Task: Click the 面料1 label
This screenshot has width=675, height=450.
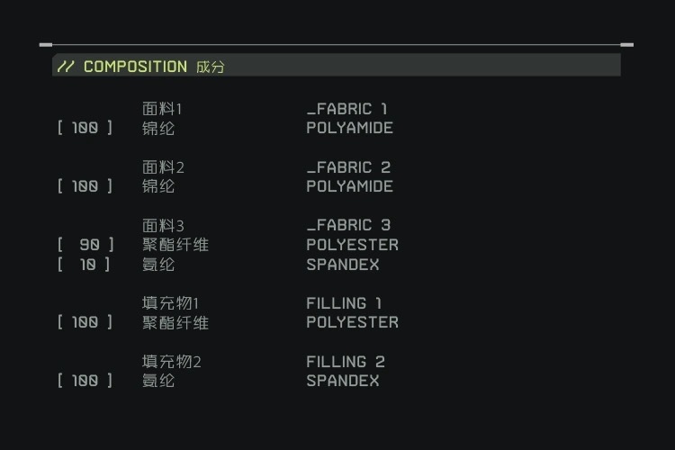Action: 162,109
